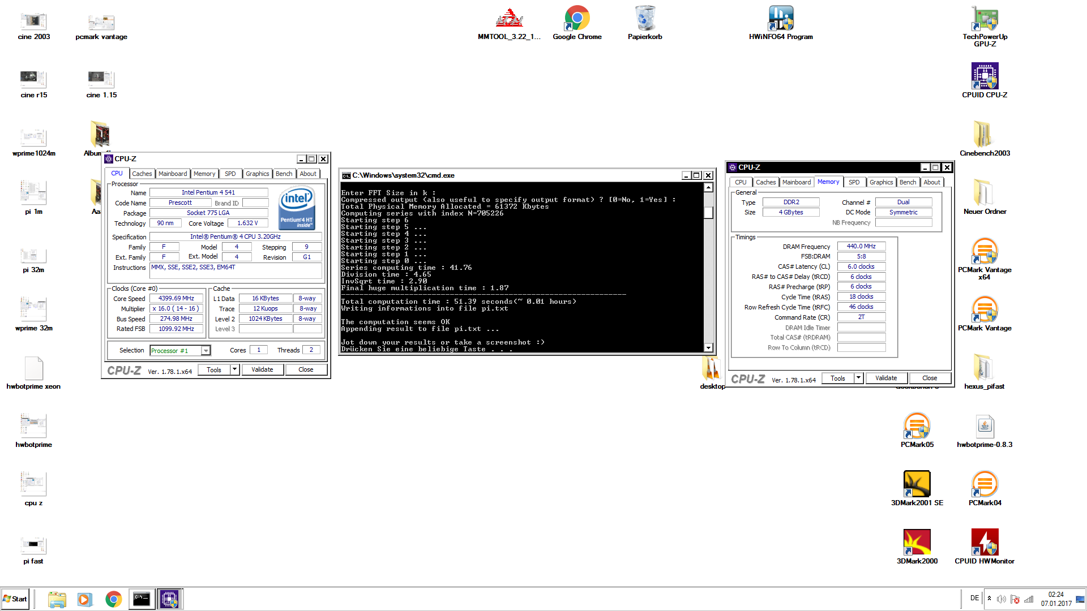Click Validate in Memory CPU-Z window

click(x=886, y=378)
